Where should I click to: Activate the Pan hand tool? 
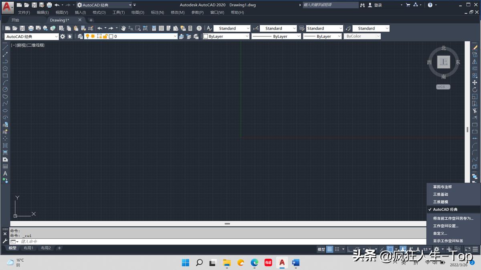(x=123, y=28)
